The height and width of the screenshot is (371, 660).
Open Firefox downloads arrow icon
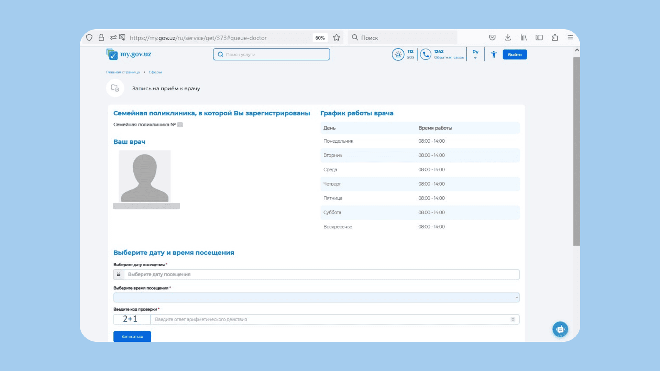pos(508,38)
